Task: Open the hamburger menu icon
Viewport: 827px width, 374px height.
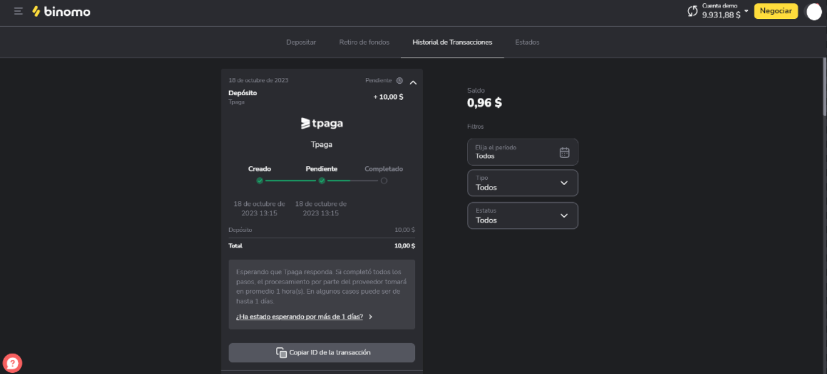Action: 18,11
